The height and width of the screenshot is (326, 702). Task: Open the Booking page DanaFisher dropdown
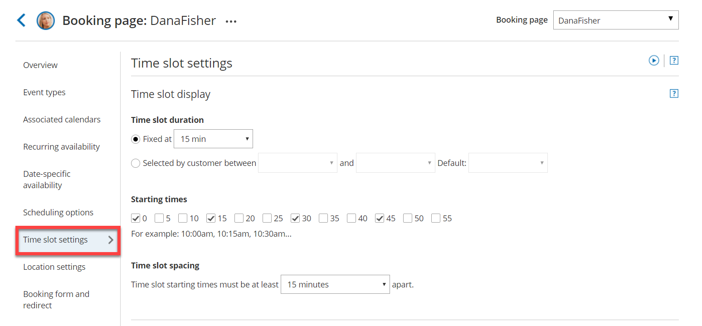pyautogui.click(x=615, y=20)
